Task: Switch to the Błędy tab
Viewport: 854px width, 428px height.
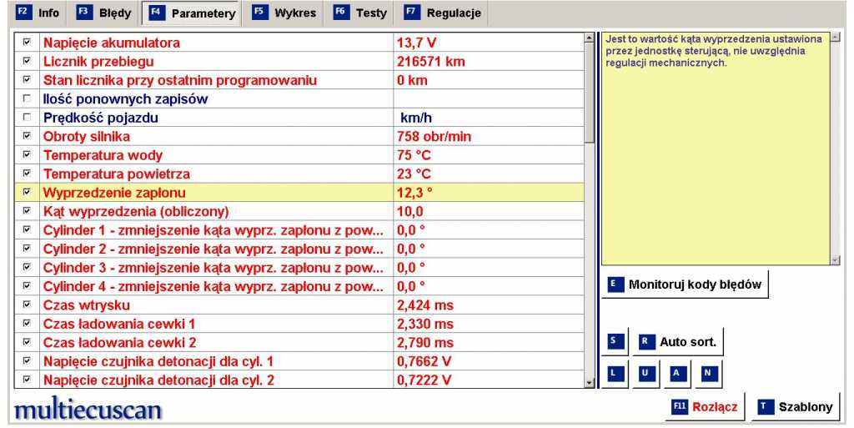Action: coord(103,13)
